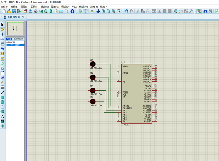Redraw the display with refresh icon

point(80,11)
